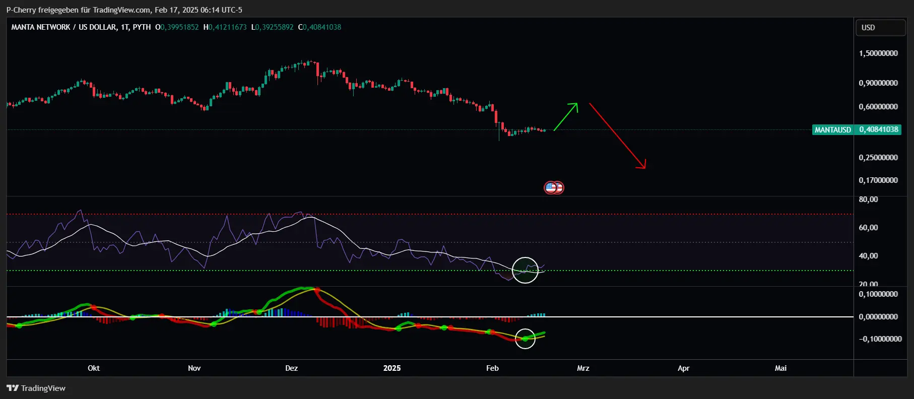Click the MANTA NETWORK / US DOLLAR symbol title
This screenshot has height=399, width=914.
coord(81,27)
